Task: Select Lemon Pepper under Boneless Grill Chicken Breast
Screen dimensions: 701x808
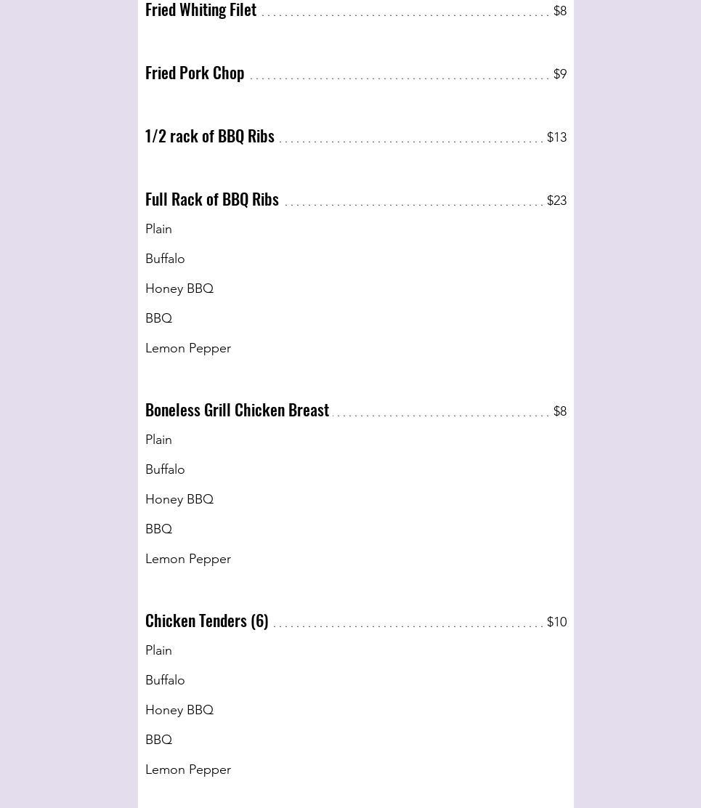Action: [x=188, y=559]
